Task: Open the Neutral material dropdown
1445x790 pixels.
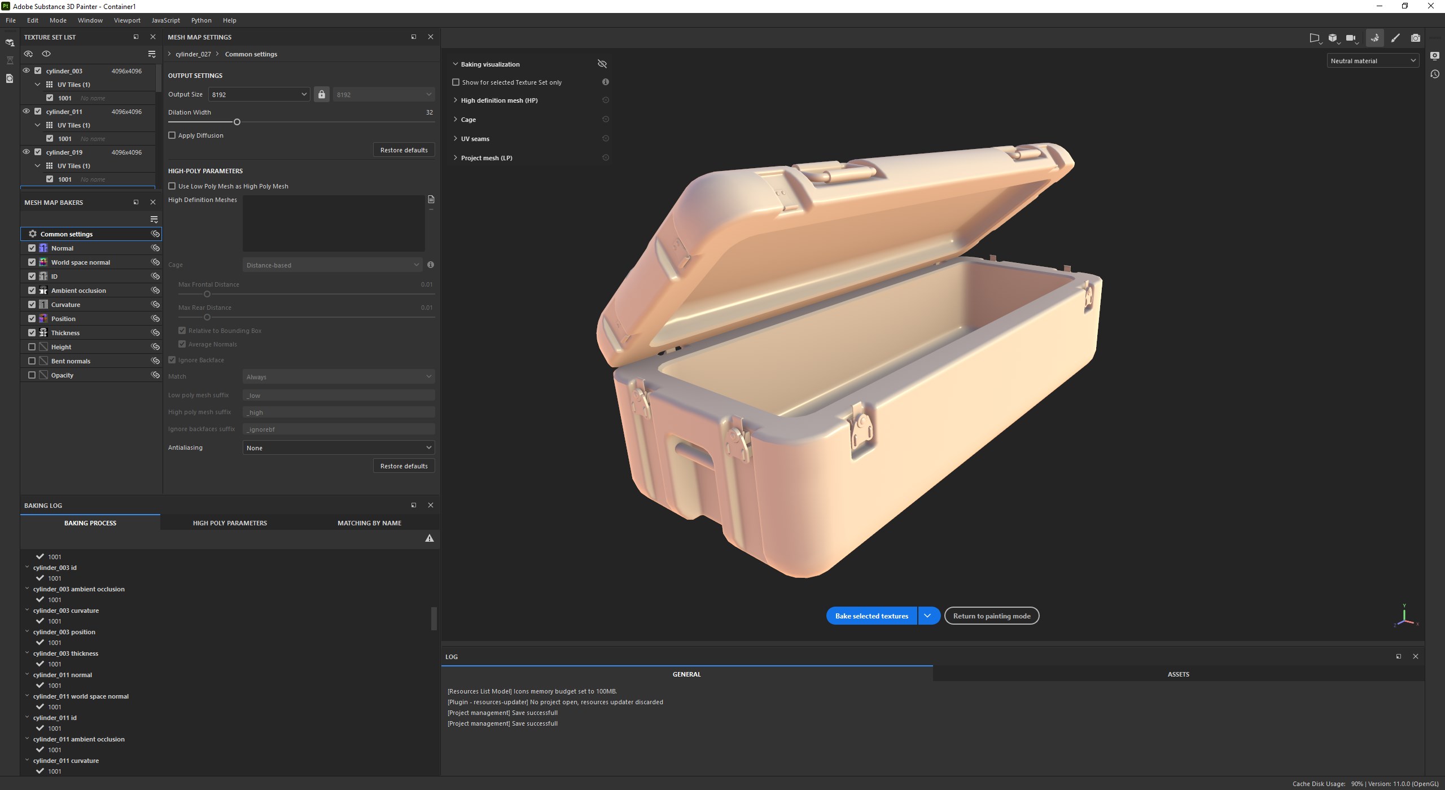Action: pos(1372,60)
